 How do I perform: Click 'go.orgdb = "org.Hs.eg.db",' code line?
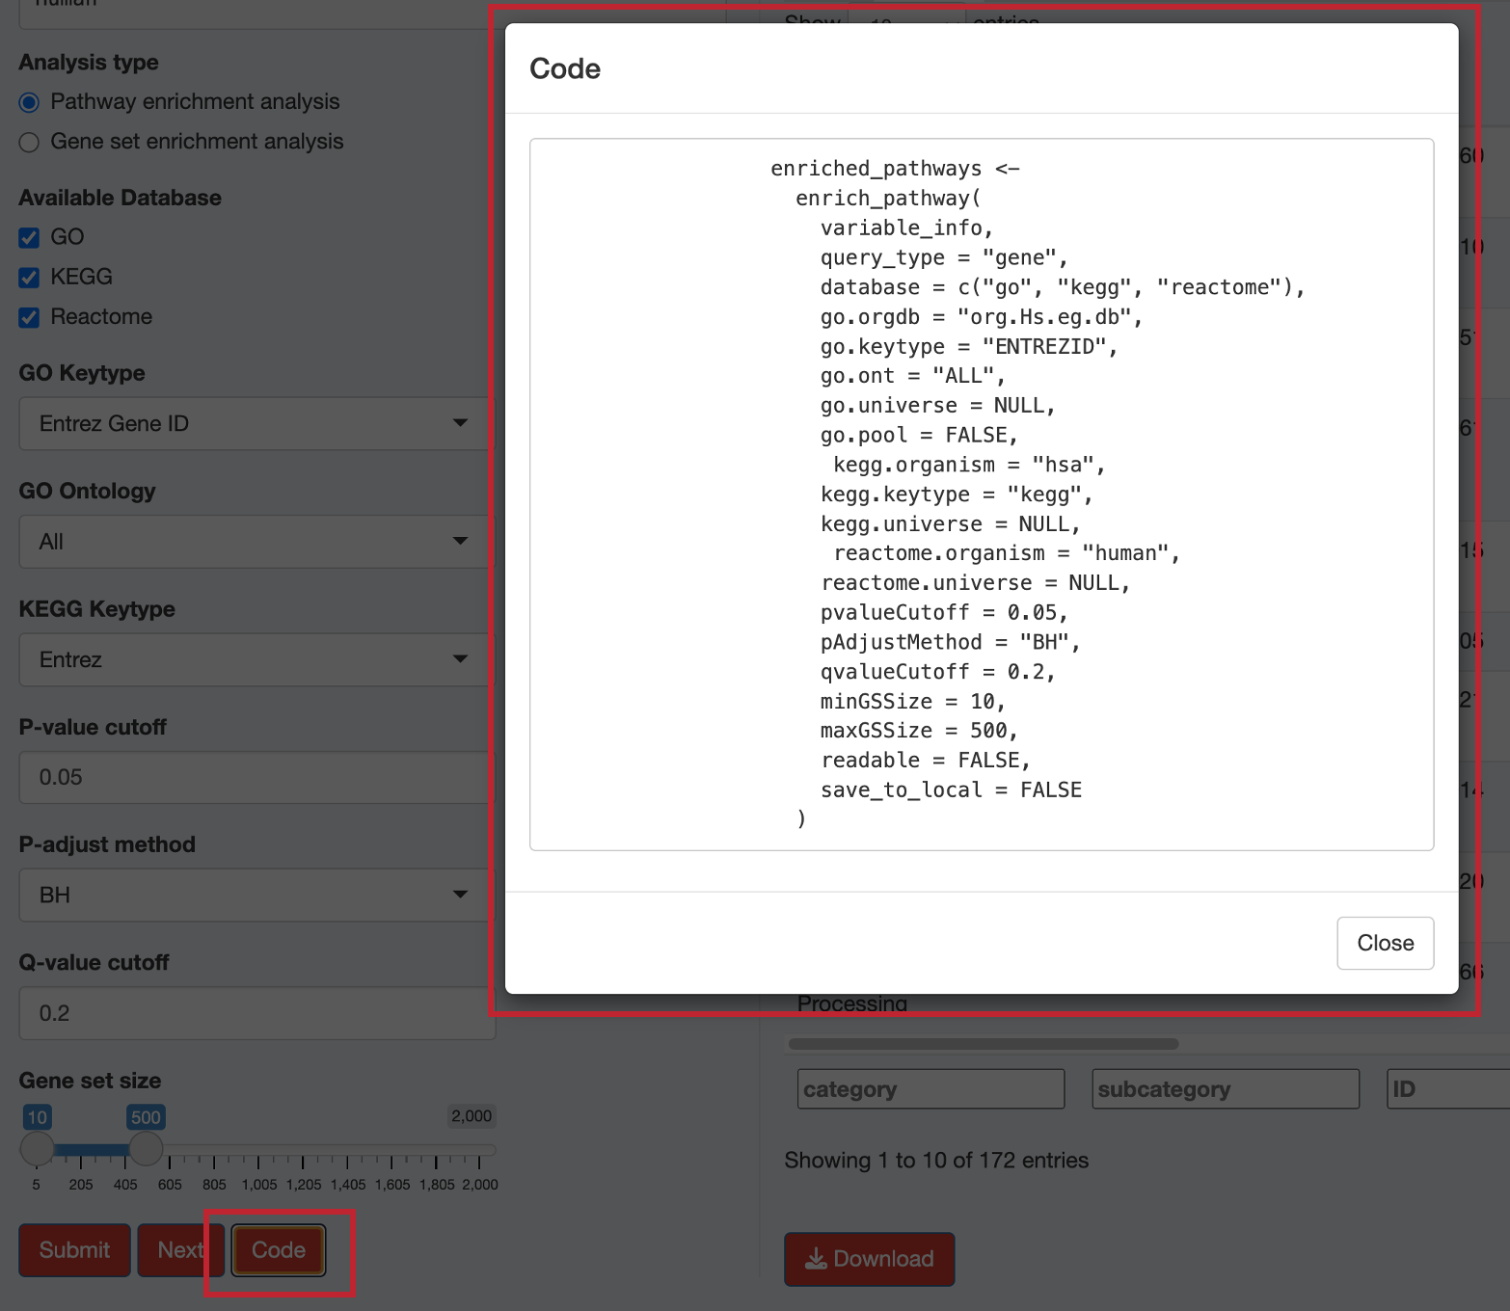click(x=982, y=317)
